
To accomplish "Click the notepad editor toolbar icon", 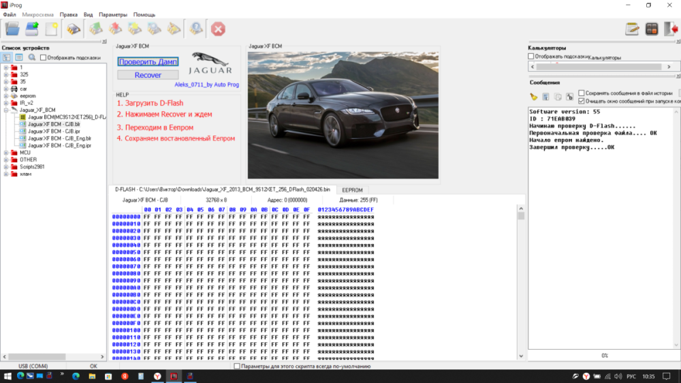I will click(633, 29).
